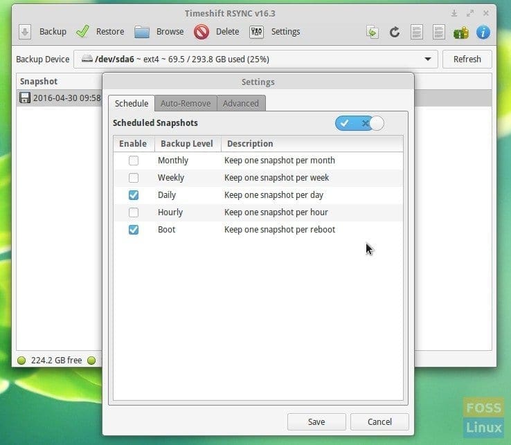Close the Timeshift window
This screenshot has width=511, height=445.
pyautogui.click(x=486, y=13)
